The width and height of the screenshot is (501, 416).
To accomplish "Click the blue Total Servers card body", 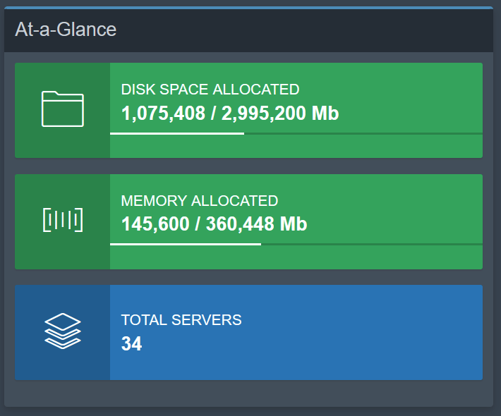I will tap(296, 332).
